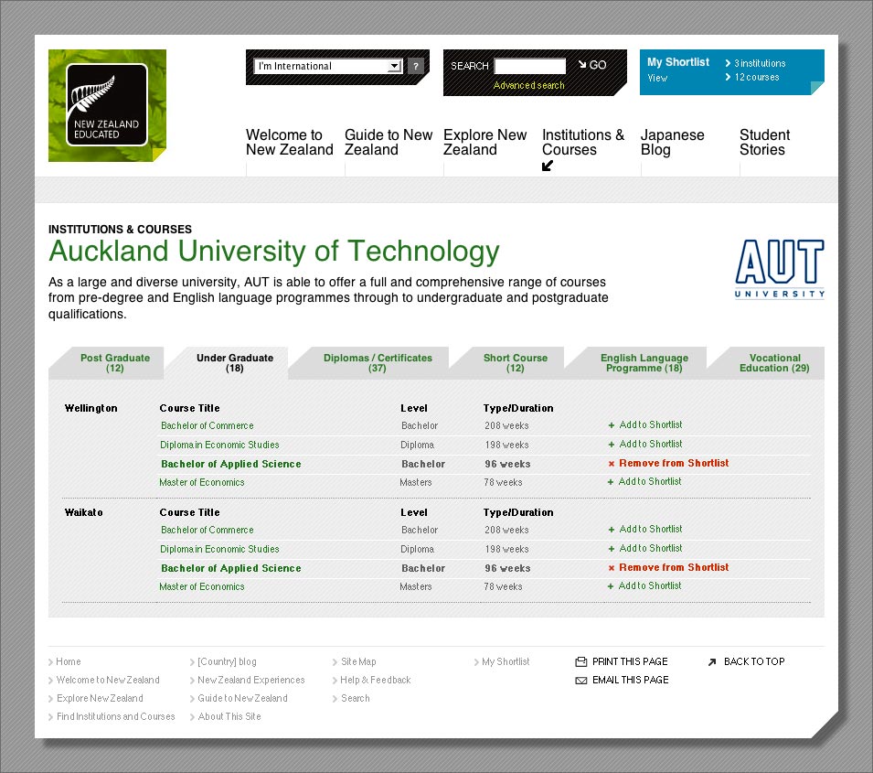
Task: Click in the search text field
Action: (530, 66)
